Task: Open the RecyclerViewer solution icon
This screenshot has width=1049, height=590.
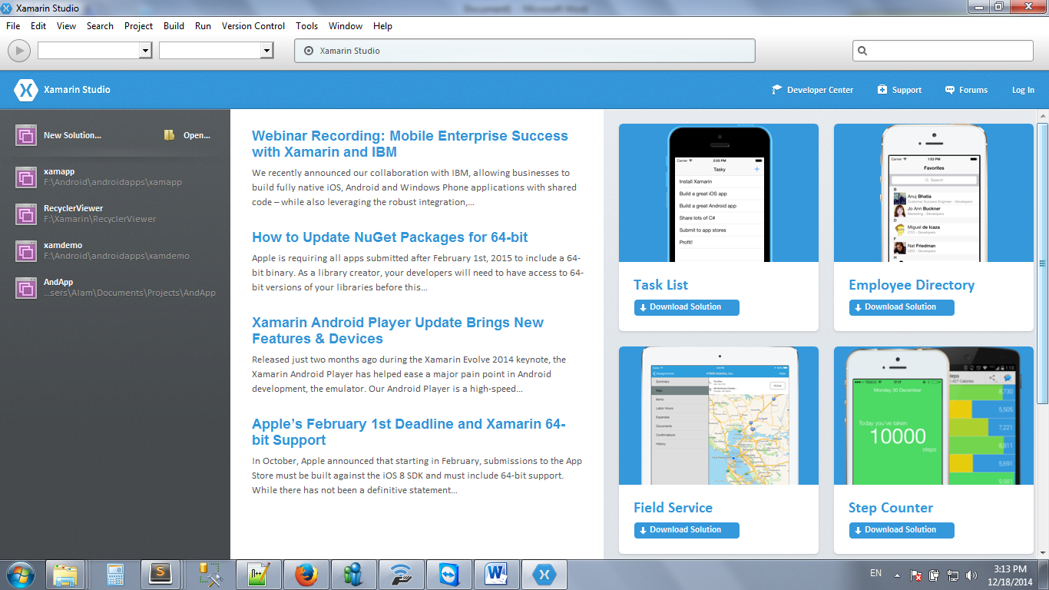Action: pyautogui.click(x=26, y=214)
